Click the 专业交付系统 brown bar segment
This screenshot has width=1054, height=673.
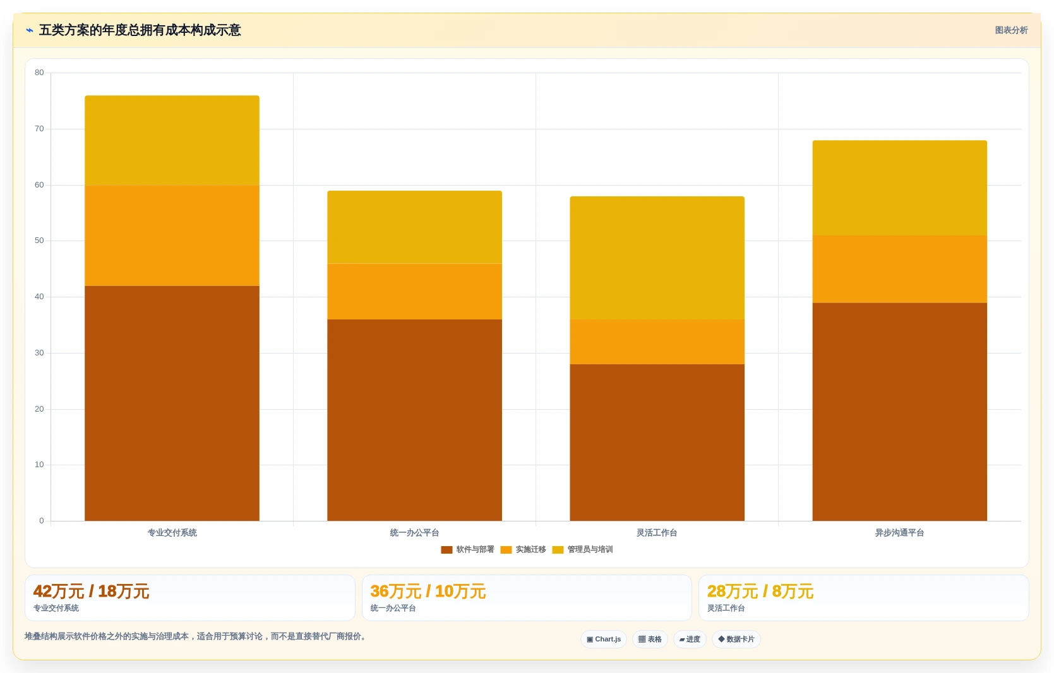click(172, 403)
